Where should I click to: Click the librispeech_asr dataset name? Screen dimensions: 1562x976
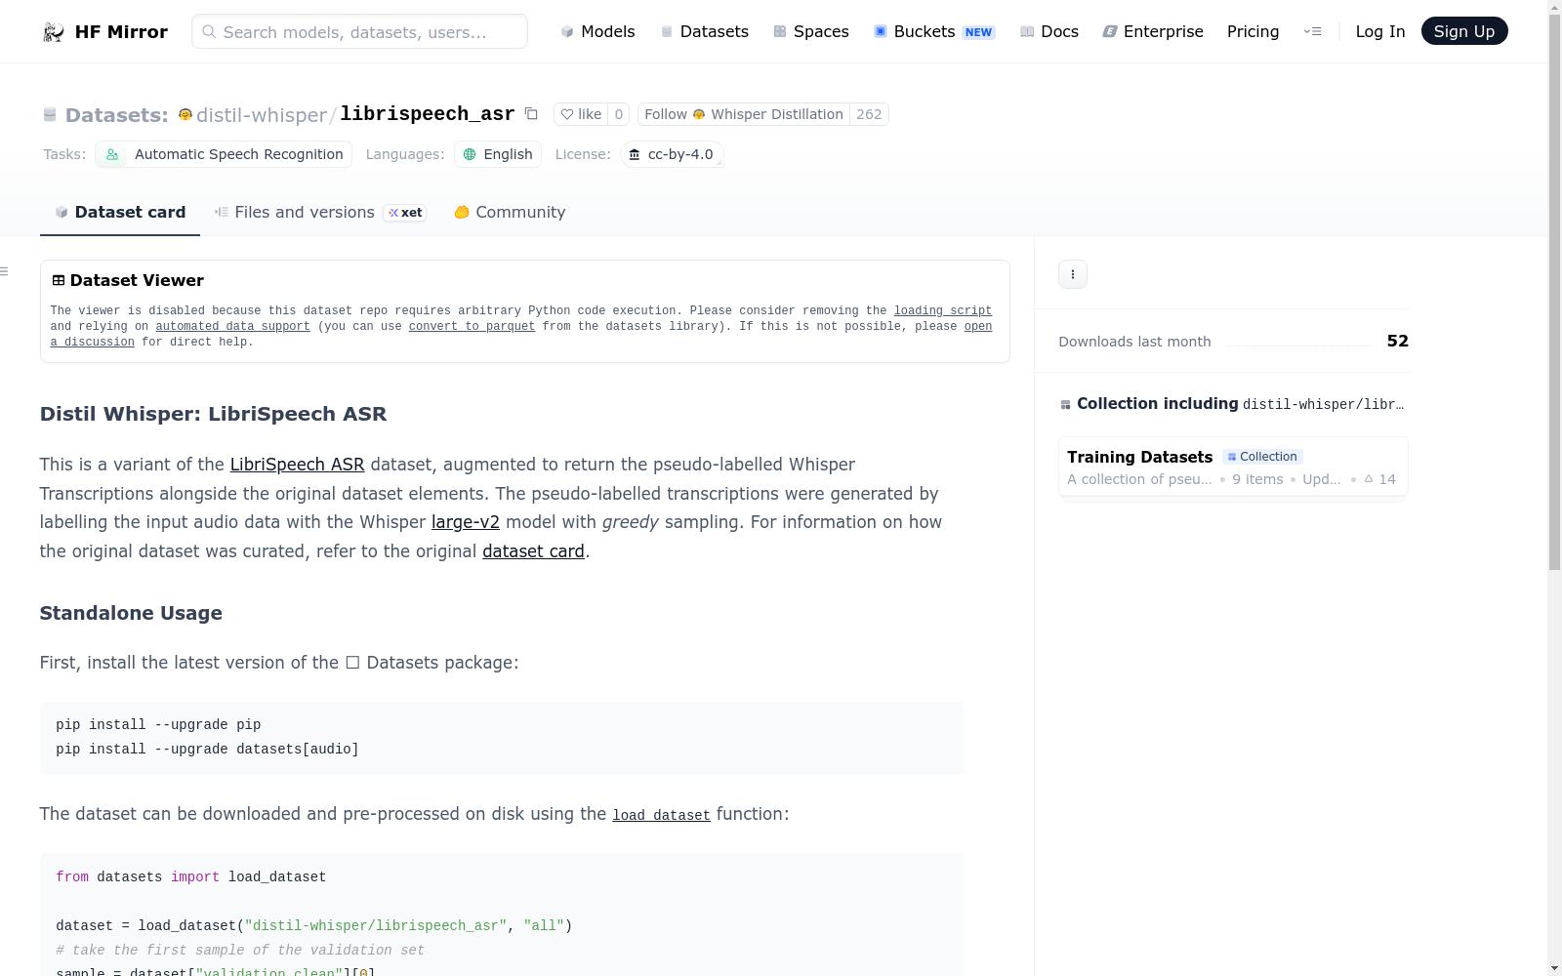pos(427,114)
